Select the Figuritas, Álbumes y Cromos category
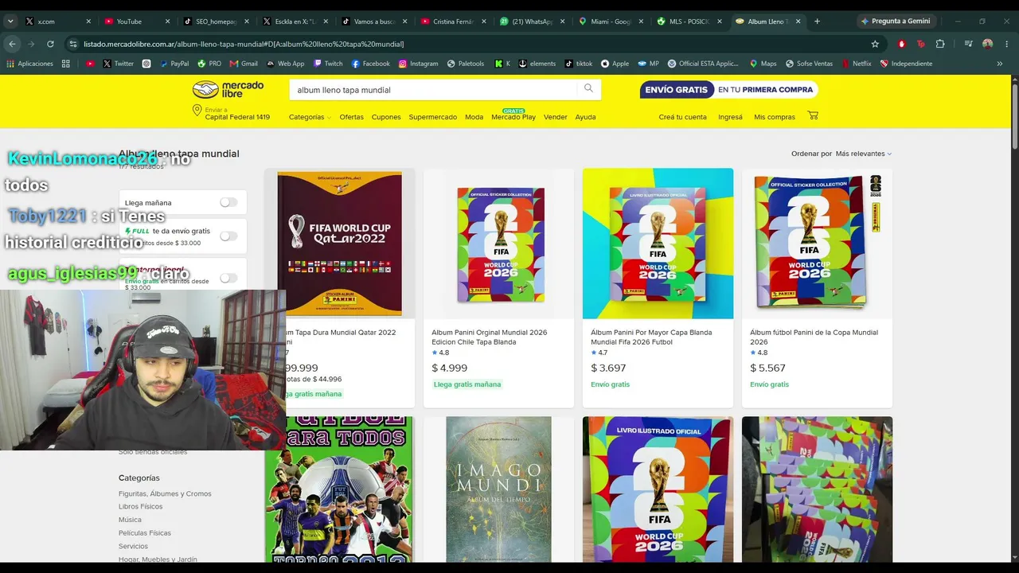 (165, 493)
